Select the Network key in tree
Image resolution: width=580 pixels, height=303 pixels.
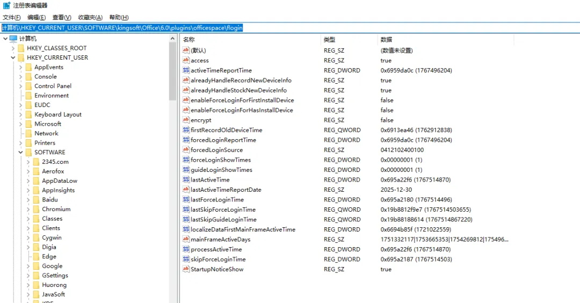(46, 133)
